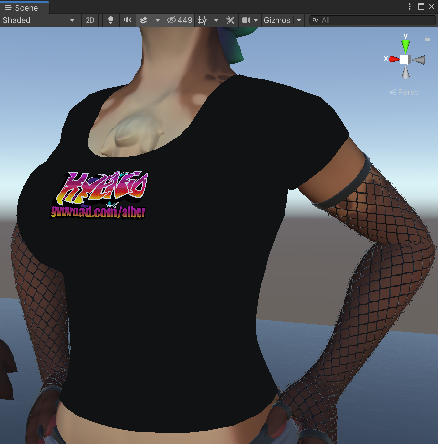Open component editor tools icon

click(x=230, y=20)
